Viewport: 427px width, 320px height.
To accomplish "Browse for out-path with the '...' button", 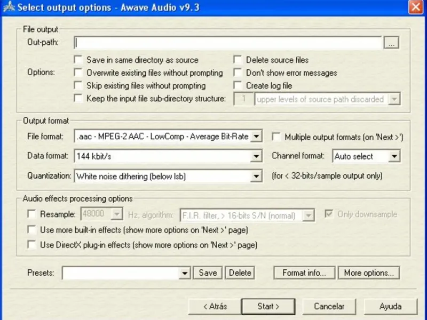I will coord(391,43).
